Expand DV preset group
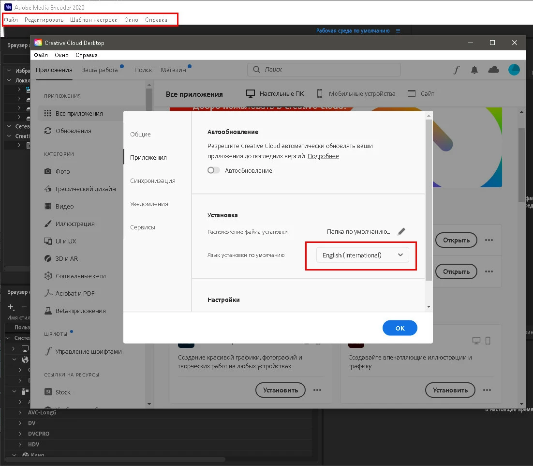533x466 pixels. 20,423
